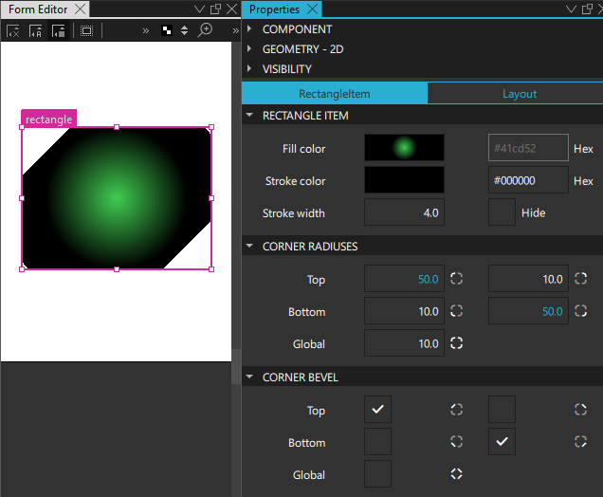Screen dimensions: 603x497
Task: Click the Stroke width input field
Action: 404,212
